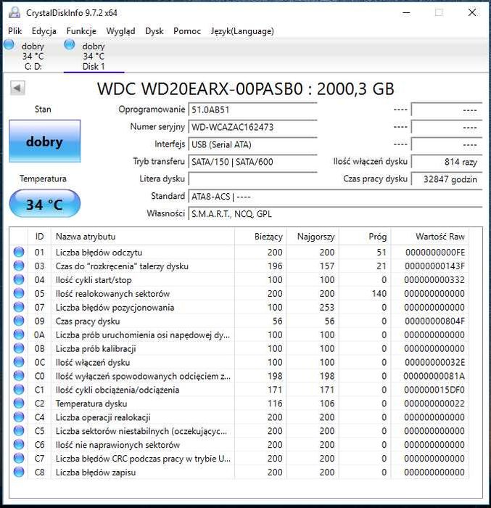The height and width of the screenshot is (508, 491).
Task: Click the Bieżący column header
Action: coord(260,237)
